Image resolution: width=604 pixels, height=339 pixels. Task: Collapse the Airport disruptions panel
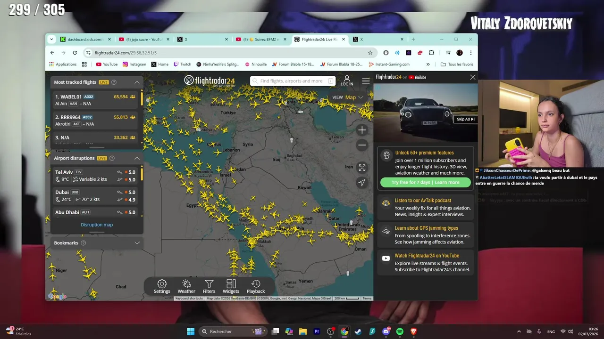137,158
